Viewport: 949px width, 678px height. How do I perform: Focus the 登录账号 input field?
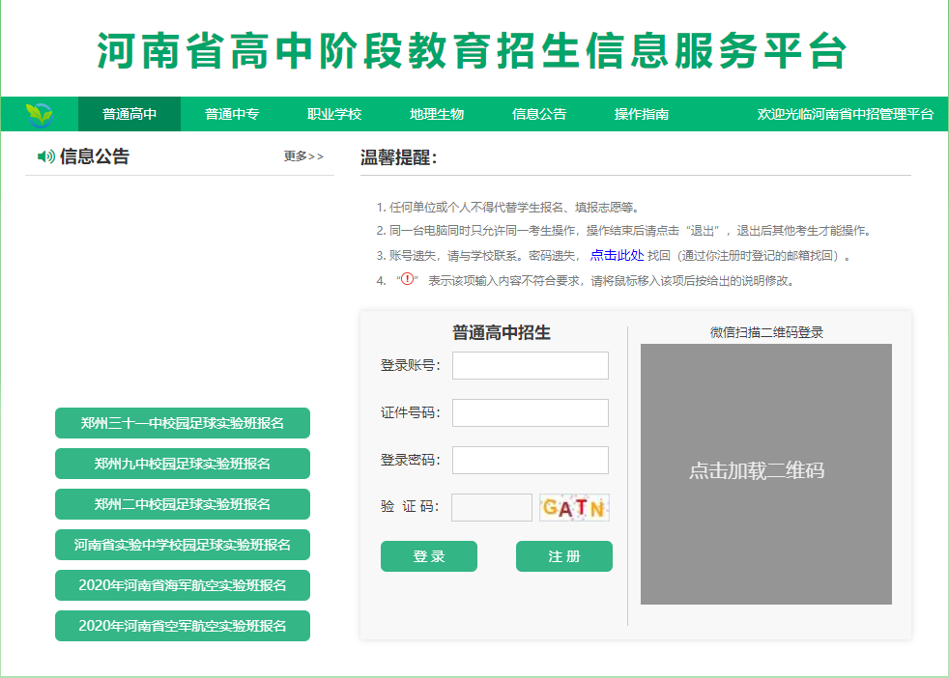pyautogui.click(x=531, y=365)
